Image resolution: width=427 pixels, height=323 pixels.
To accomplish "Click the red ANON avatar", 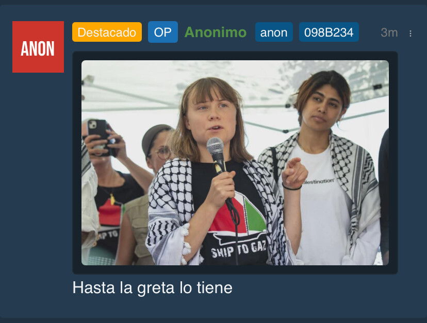I will (x=38, y=47).
